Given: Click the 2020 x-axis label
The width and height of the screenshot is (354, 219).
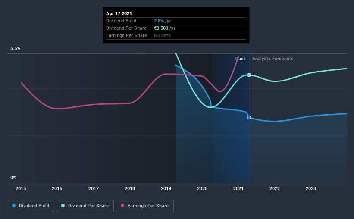Looking at the screenshot, I should pos(202,188).
